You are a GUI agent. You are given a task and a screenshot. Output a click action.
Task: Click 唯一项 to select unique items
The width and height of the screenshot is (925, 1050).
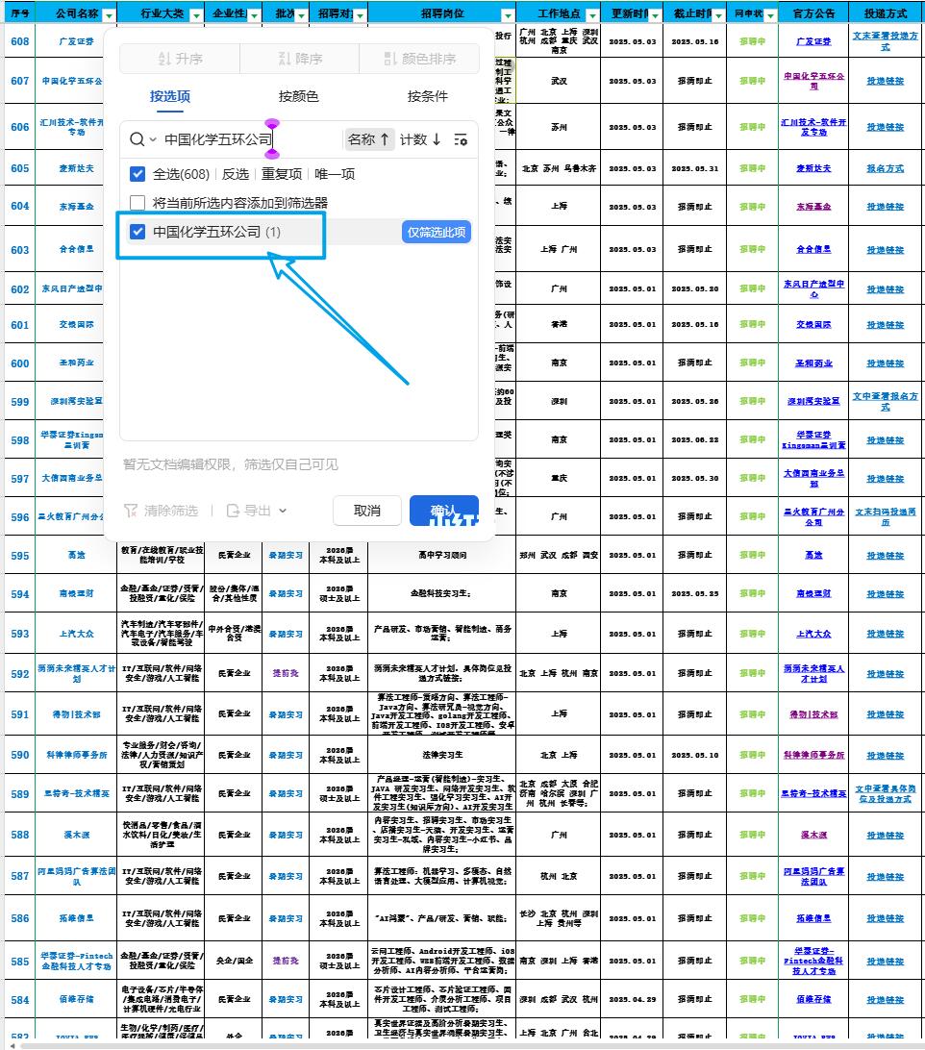pos(335,174)
